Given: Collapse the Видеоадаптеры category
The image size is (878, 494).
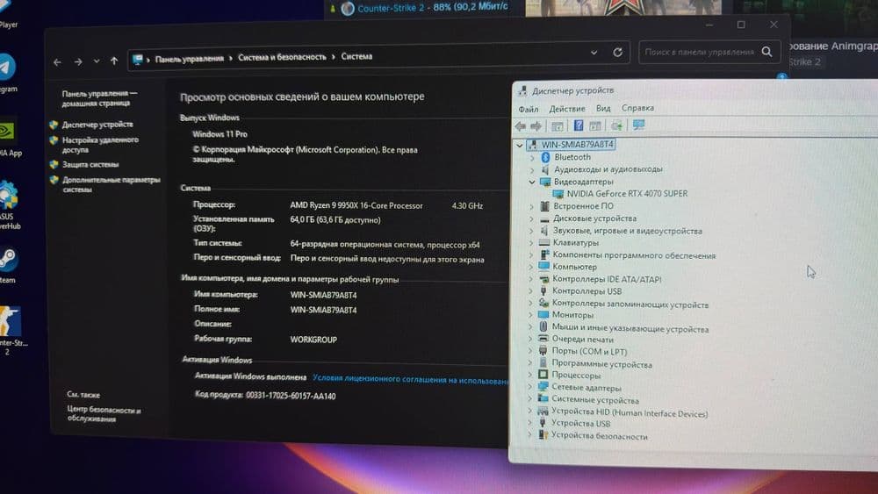Looking at the screenshot, I should pyautogui.click(x=532, y=182).
